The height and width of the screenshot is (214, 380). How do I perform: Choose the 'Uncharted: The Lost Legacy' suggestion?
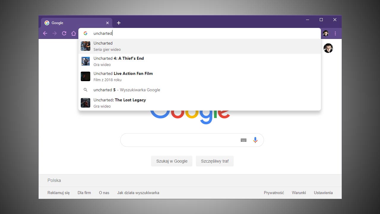(199, 103)
